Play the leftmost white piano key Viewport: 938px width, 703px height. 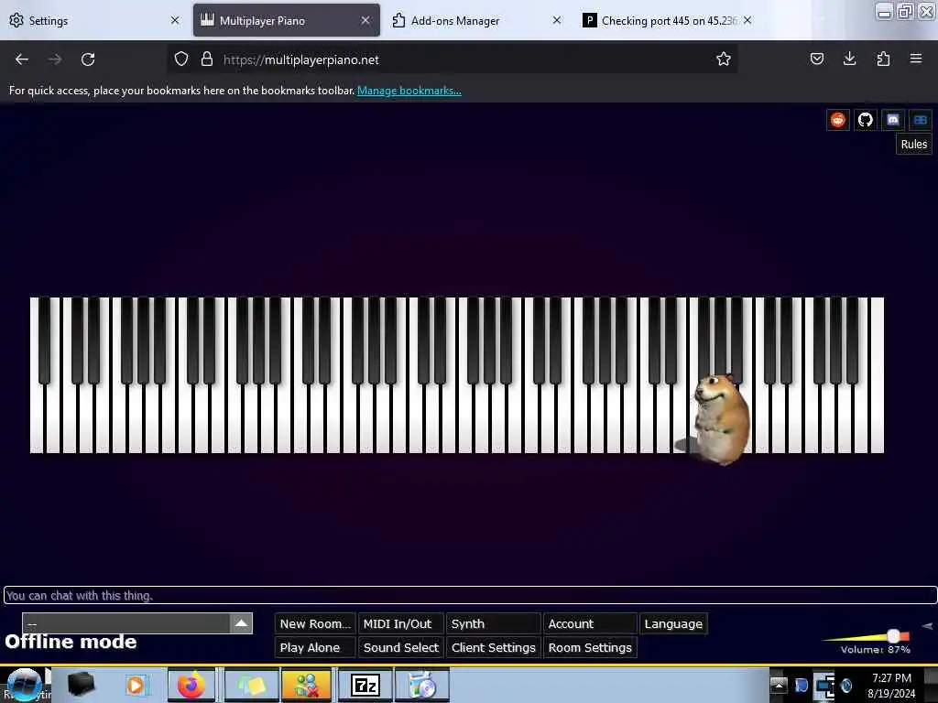click(x=37, y=418)
